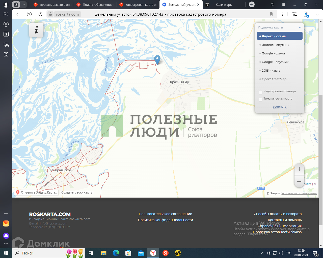The width and height of the screenshot is (323, 258).
Task: Open a new browser tab
Action: (252, 5)
